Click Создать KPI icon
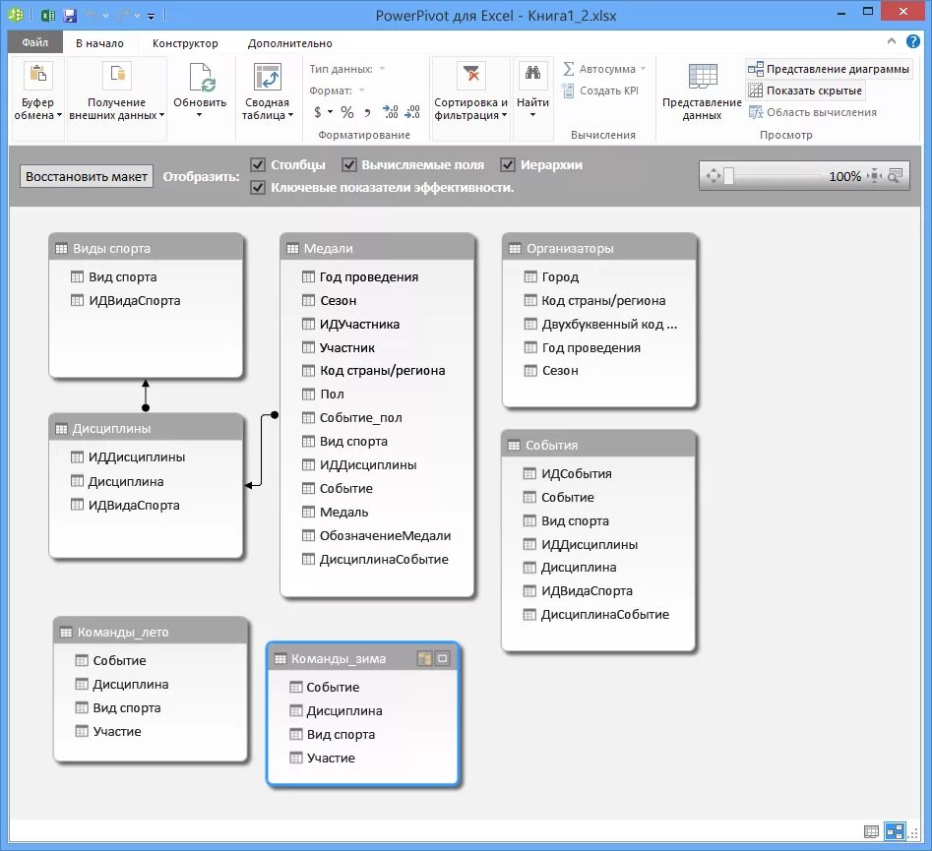 tap(568, 91)
